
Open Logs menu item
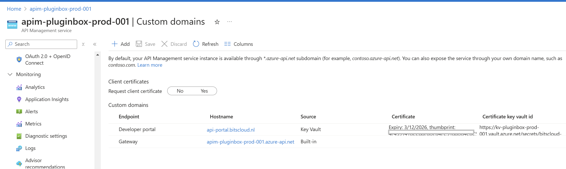pos(30,148)
